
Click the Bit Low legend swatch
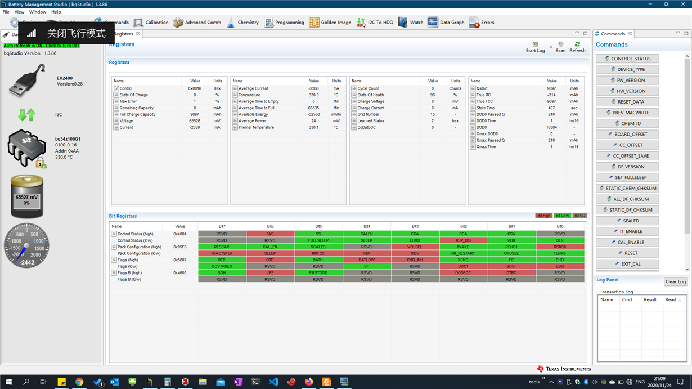tap(562, 216)
